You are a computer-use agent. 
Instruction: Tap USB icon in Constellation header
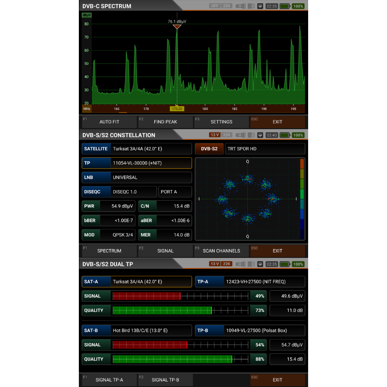click(x=251, y=135)
